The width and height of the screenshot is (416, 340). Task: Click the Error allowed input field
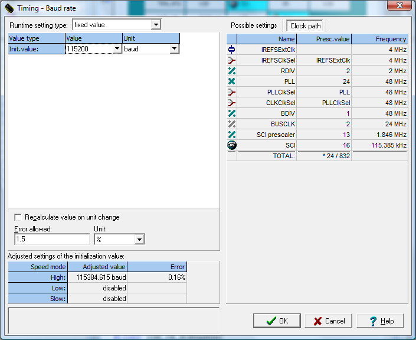pos(52,239)
